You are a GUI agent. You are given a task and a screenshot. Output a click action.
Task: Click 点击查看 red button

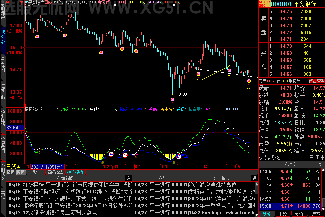pyautogui.click(x=316, y=81)
